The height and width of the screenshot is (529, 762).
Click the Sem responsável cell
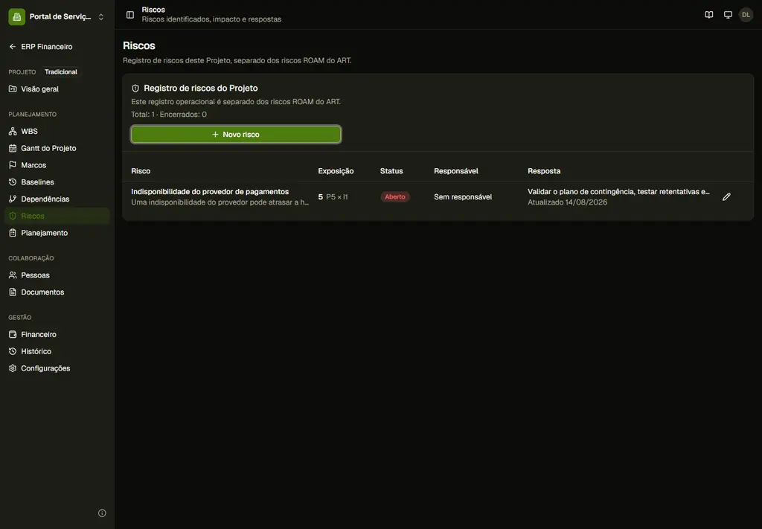[x=463, y=196]
